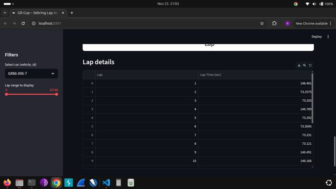This screenshot has height=189, width=336.
Task: Show applications via the Ubuntu logo
Action: click(x=329, y=183)
